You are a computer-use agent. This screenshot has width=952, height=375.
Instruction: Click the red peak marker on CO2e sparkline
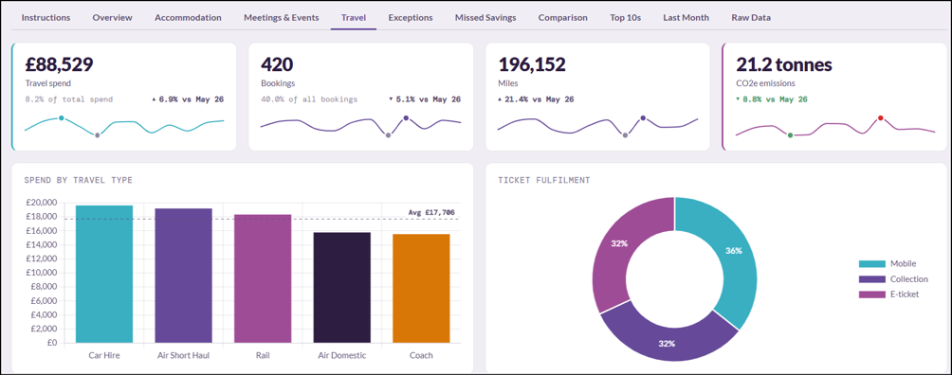click(880, 118)
